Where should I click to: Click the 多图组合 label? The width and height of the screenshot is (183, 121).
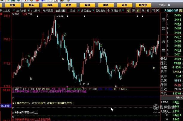pos(86,11)
